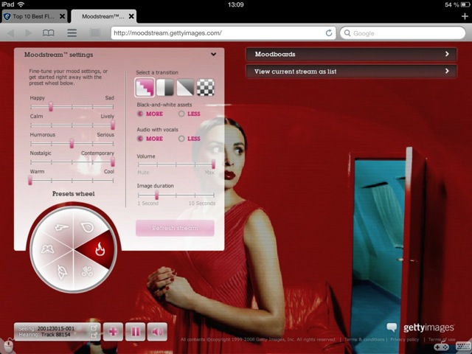Screen dimensions: 472x354
Task: Click the Warm–Cool slider handle
Action: (x=30, y=180)
